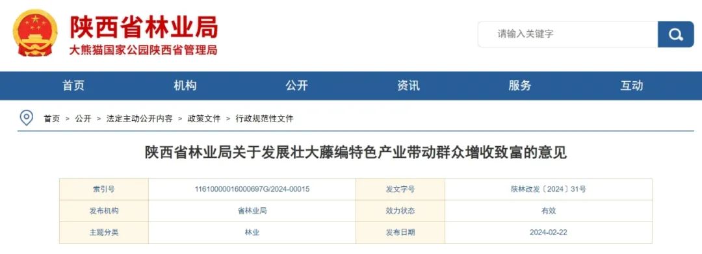Click the 大熊猫国家公园陕西省管理局 subtitle

[x=143, y=49]
